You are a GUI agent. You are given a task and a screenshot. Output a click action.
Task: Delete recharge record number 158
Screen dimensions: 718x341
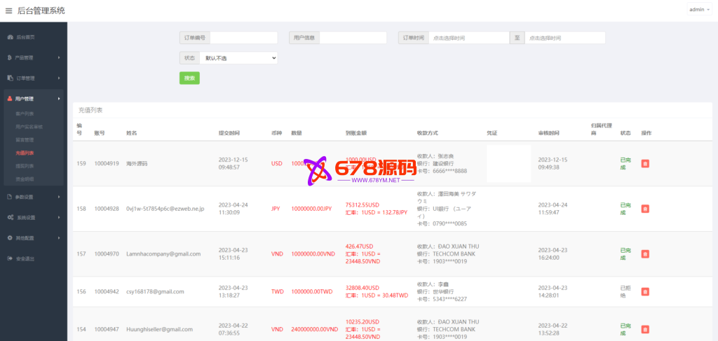tap(645, 209)
